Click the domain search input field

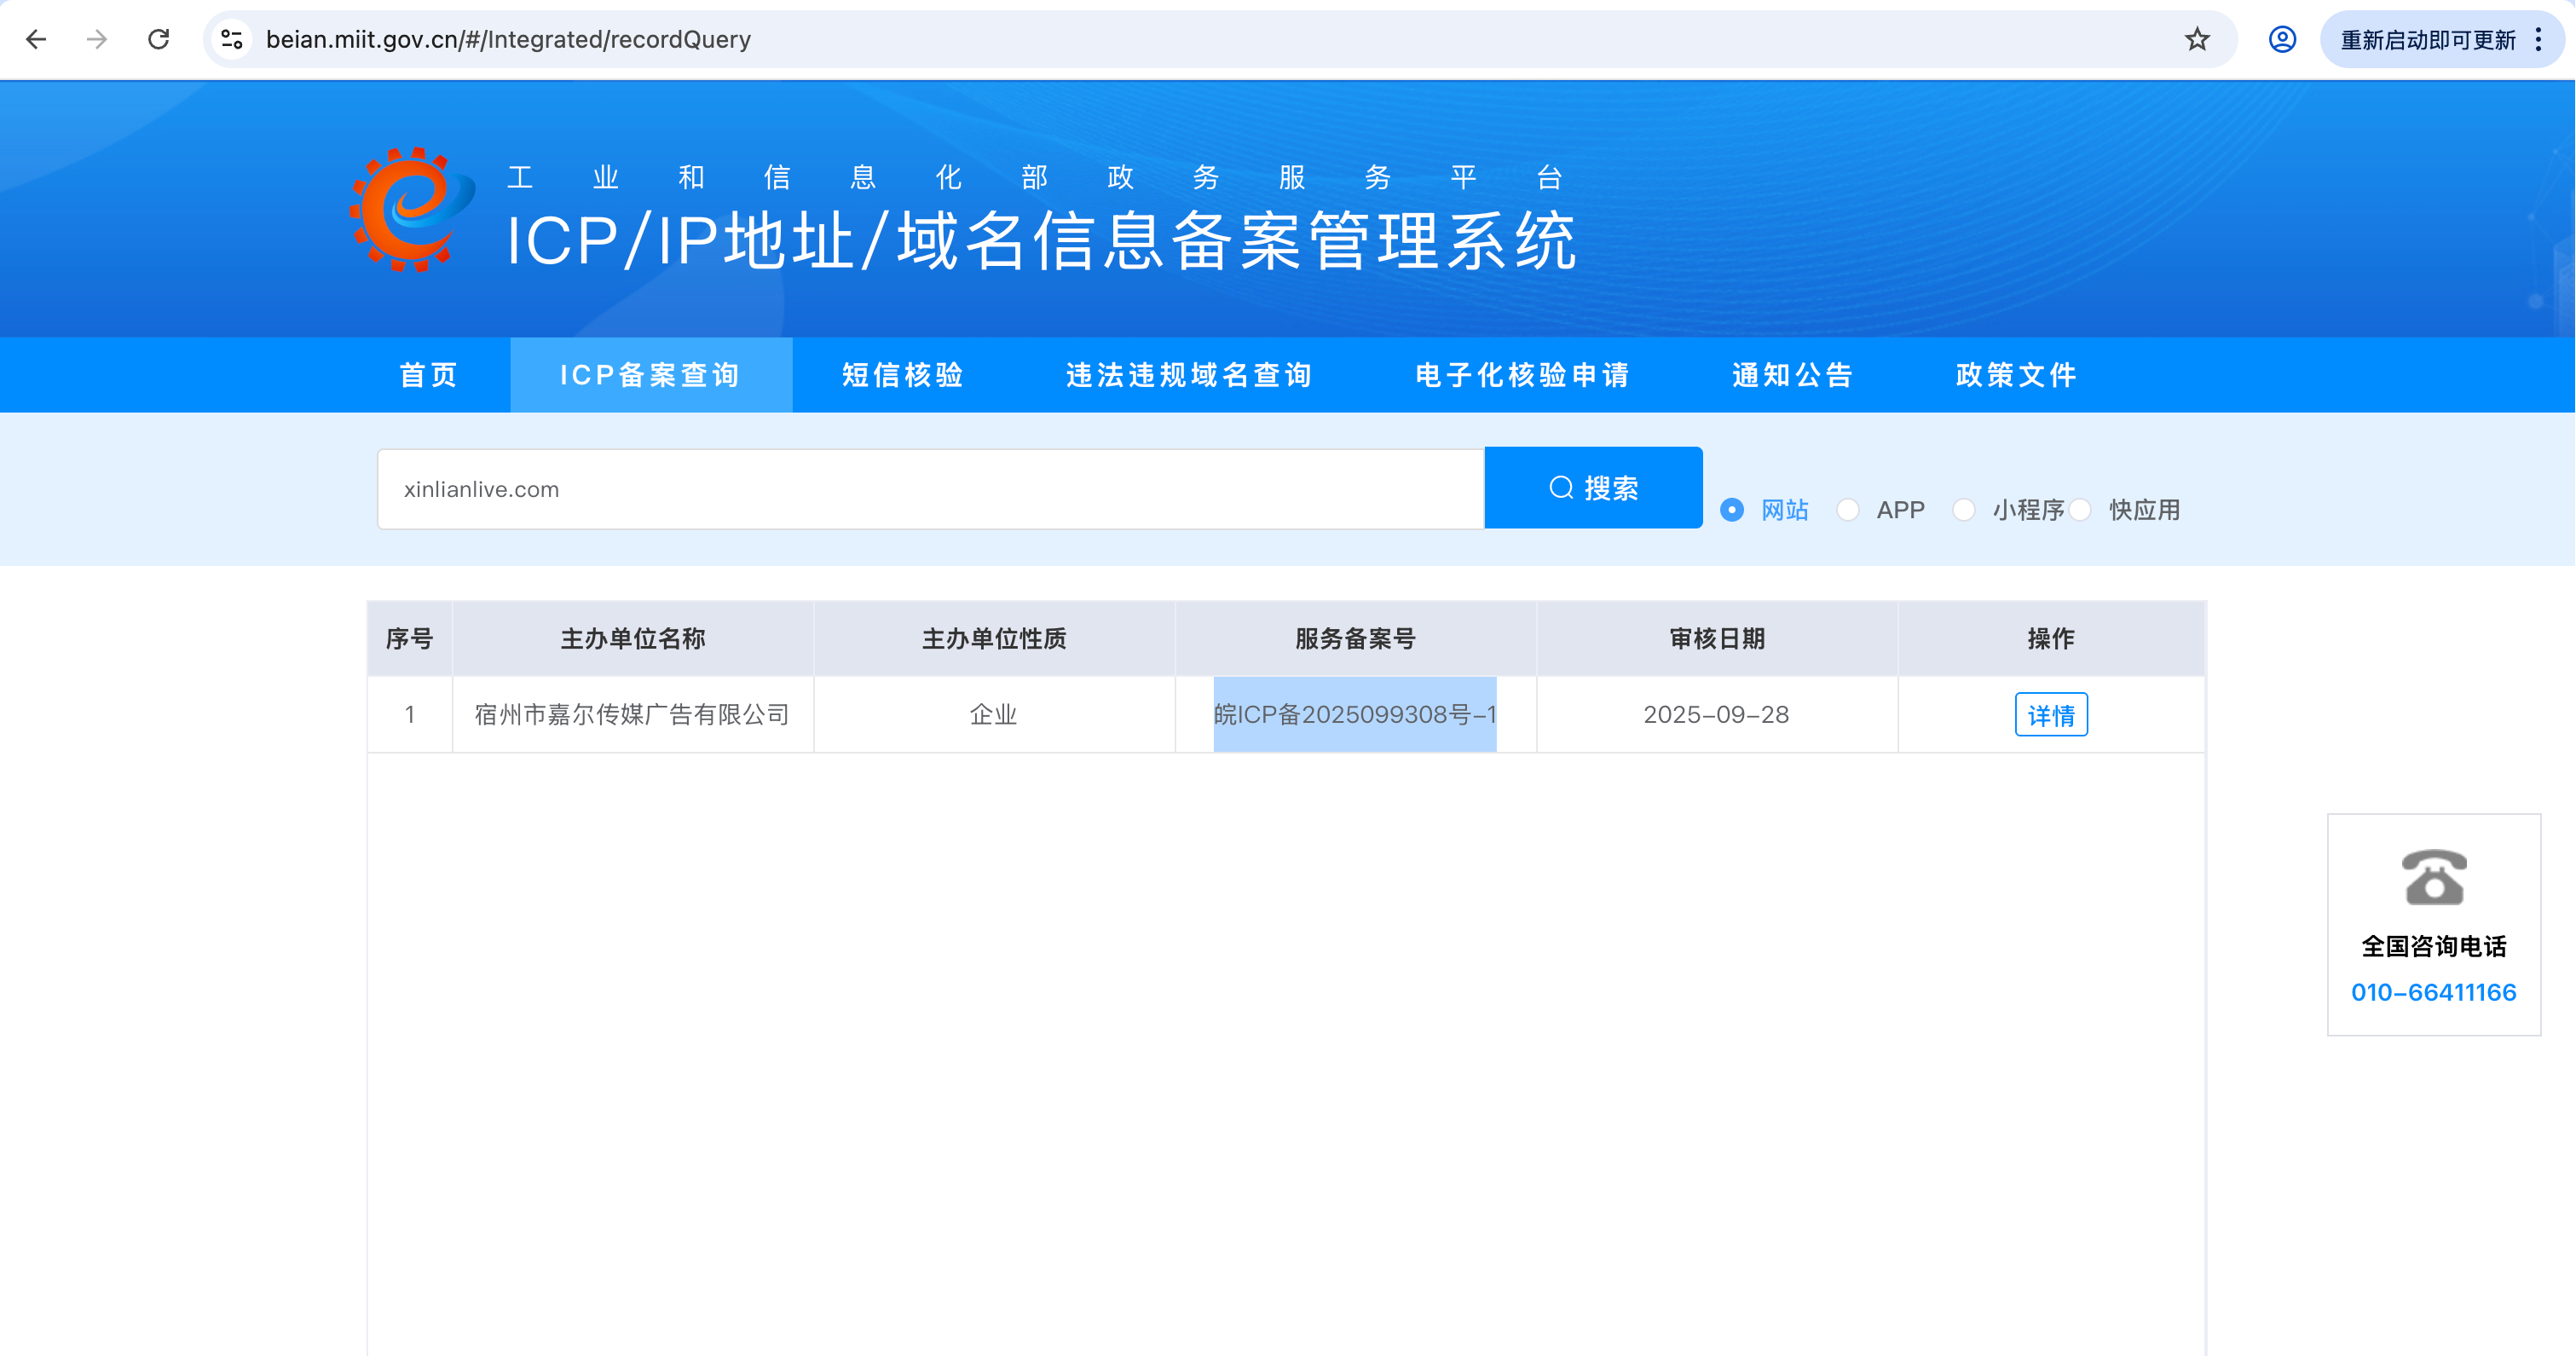pos(930,489)
